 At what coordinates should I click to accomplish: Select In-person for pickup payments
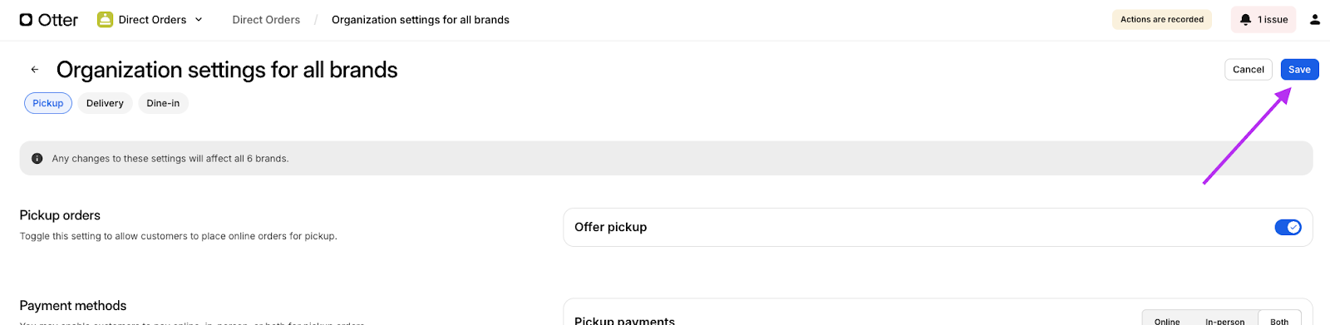click(x=1224, y=321)
